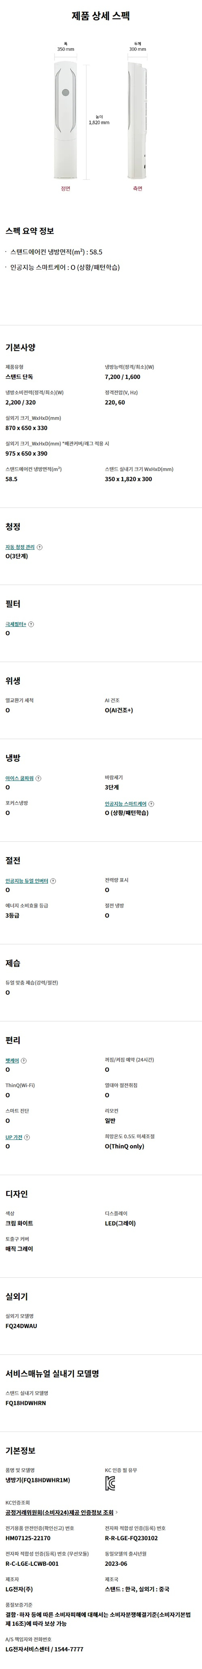
Task: Click the info icon next to 인공지능 듀얼 인버터
Action: click(53, 880)
